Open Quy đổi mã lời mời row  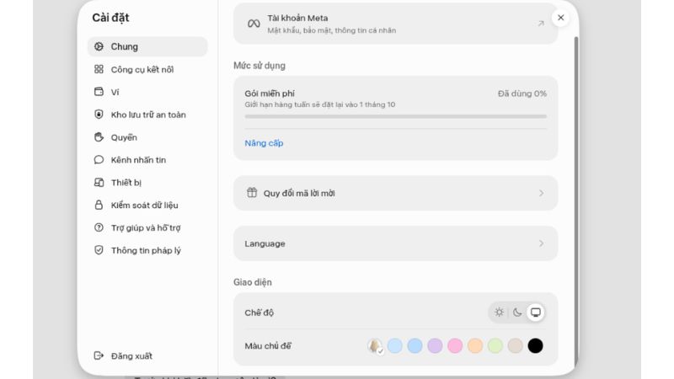pos(395,193)
